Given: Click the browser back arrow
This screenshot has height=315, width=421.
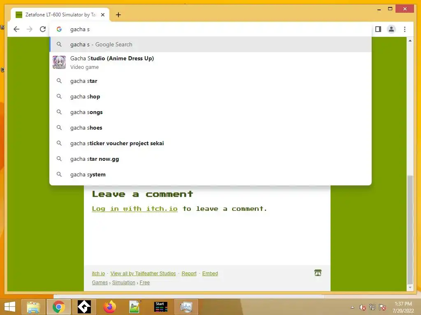Looking at the screenshot, I should click(16, 29).
